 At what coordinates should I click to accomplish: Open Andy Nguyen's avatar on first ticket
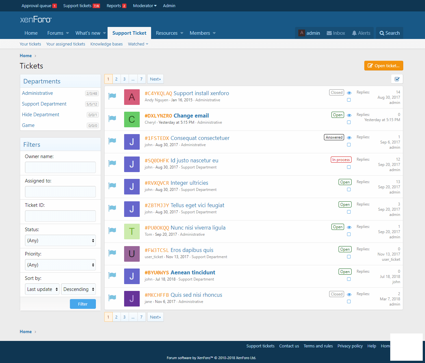click(x=132, y=97)
